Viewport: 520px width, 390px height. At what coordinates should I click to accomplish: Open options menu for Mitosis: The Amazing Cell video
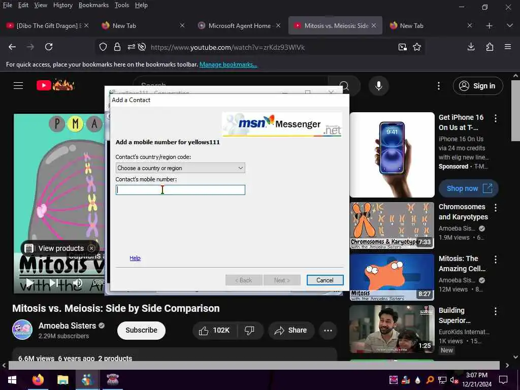tap(496, 259)
